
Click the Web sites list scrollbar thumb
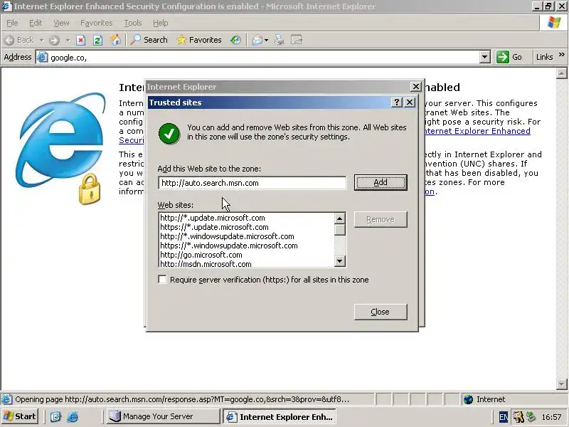(x=340, y=230)
